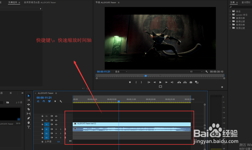252x150 pixels.
Task: Click the Mark In button
Action: [x=136, y=82]
